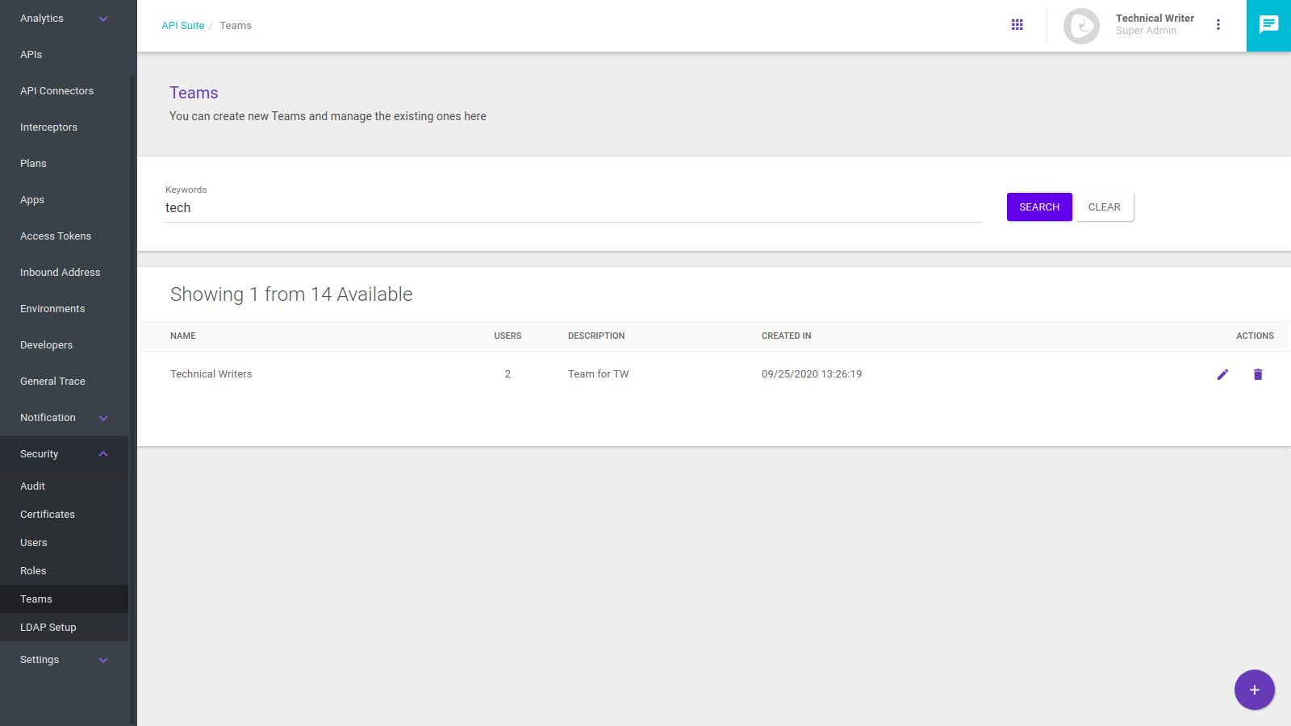
Task: Click the add new team plus button
Action: [1254, 690]
